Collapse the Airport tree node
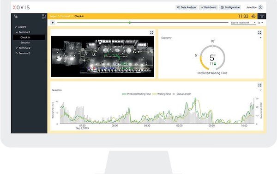 (x=16, y=27)
